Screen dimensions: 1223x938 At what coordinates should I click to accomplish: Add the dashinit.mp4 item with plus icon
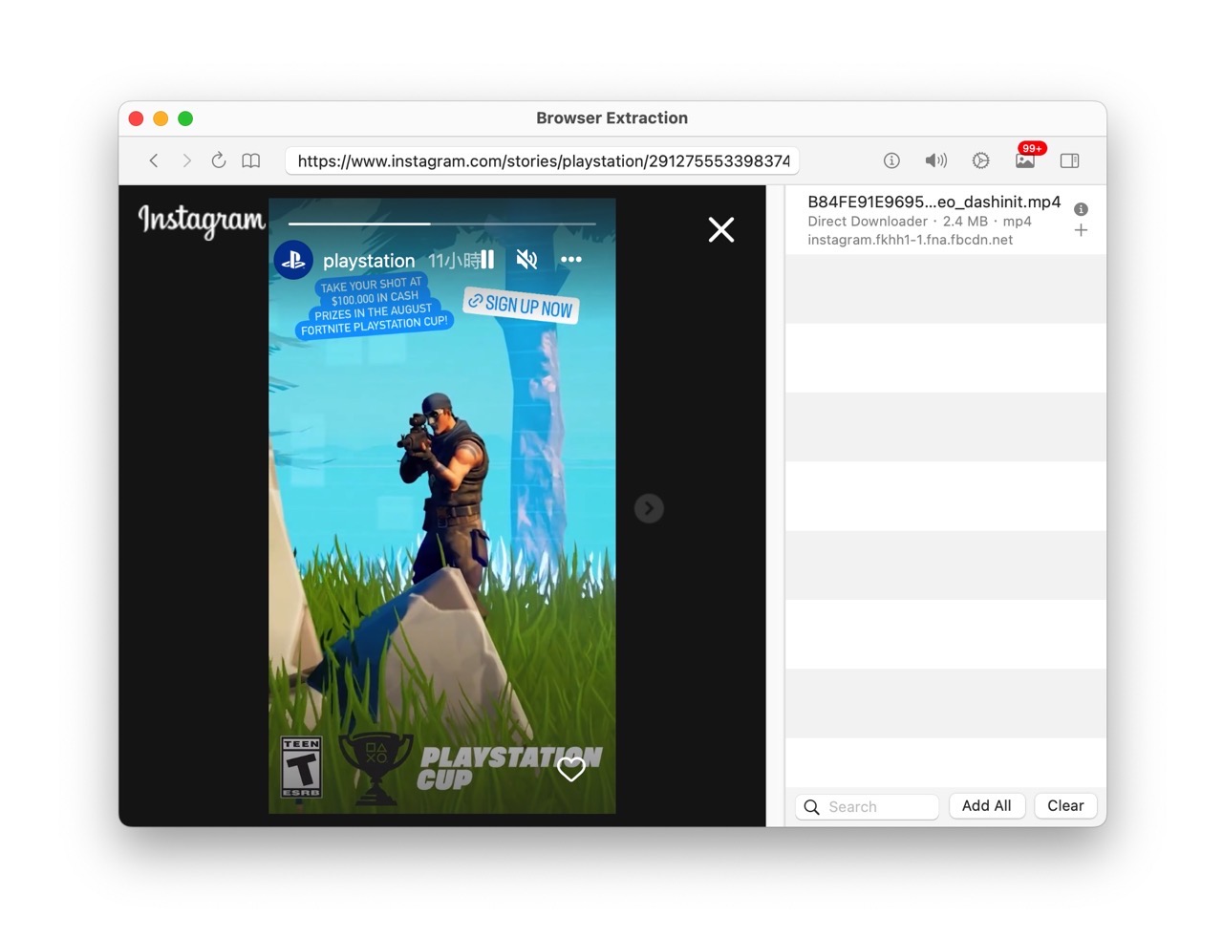(1081, 230)
